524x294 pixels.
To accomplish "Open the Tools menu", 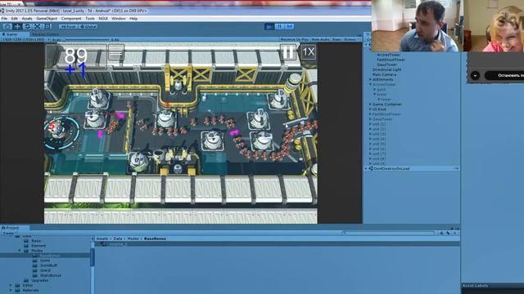I will point(90,19).
